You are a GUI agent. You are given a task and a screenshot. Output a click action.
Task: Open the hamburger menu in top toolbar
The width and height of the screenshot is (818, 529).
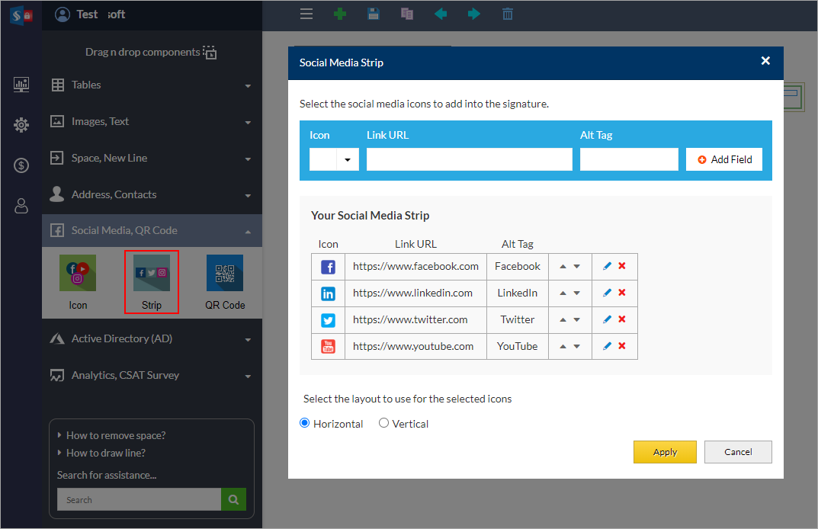[306, 14]
